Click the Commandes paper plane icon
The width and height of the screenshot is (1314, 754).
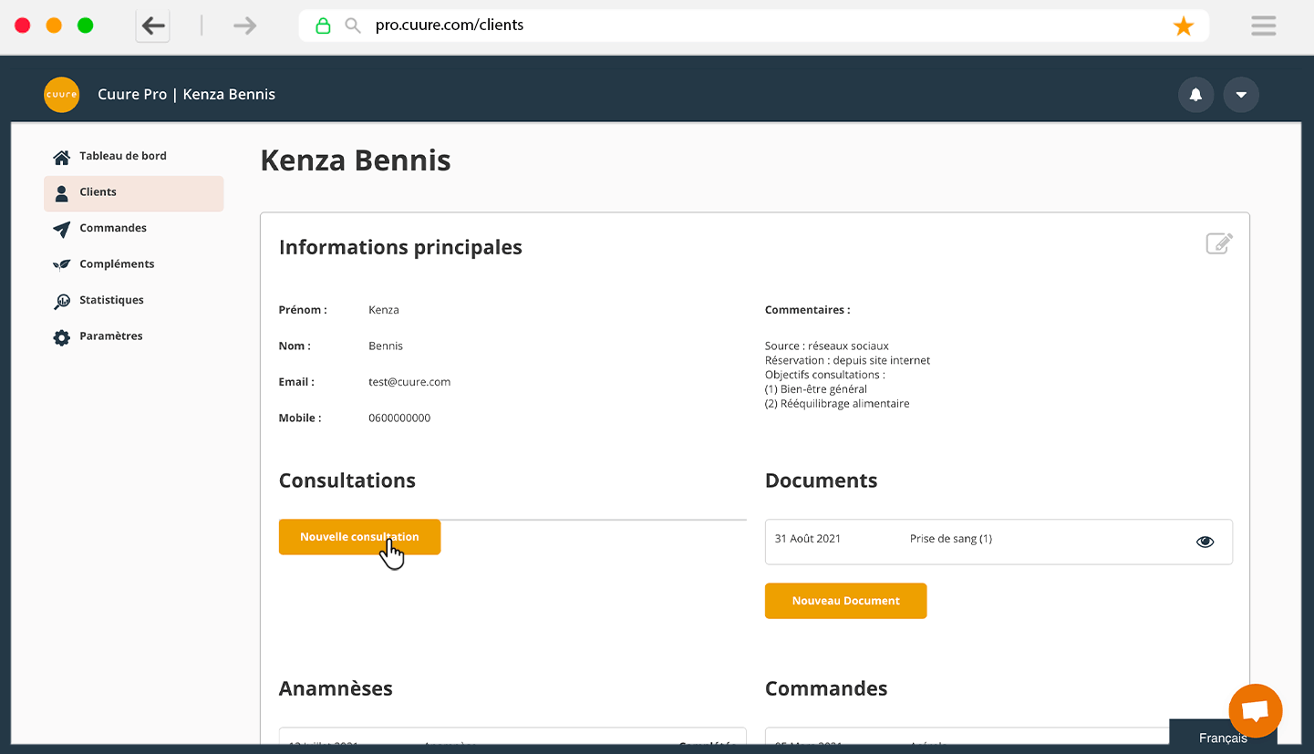click(x=62, y=229)
